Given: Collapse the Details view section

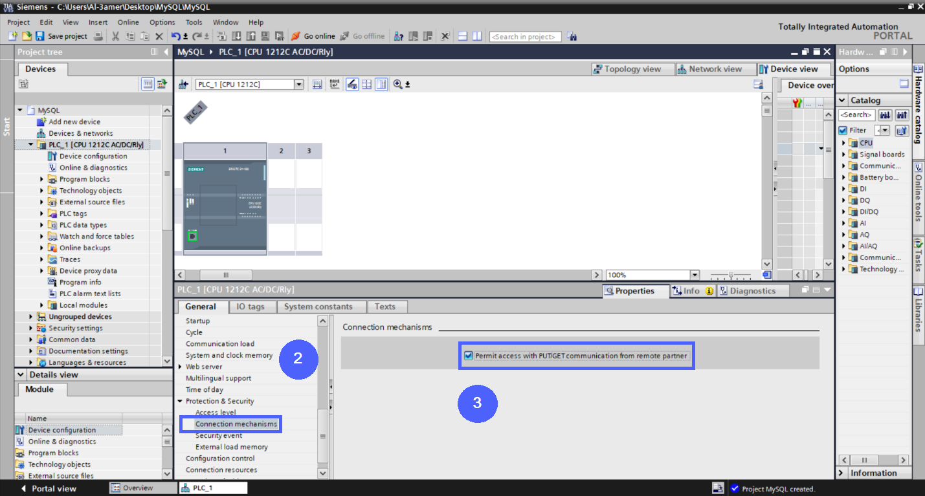Looking at the screenshot, I should tap(21, 375).
